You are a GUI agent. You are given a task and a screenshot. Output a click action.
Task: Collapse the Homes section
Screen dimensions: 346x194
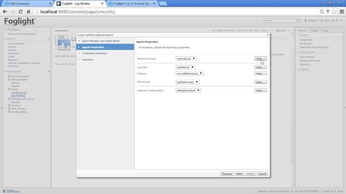(6, 39)
